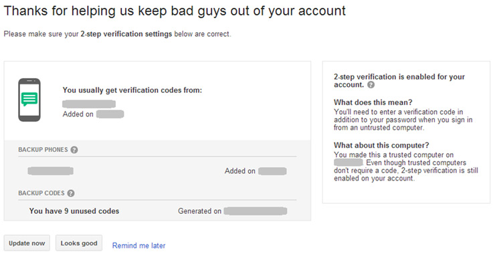
Task: Click the blurred Generated on date
Action: tap(256, 211)
